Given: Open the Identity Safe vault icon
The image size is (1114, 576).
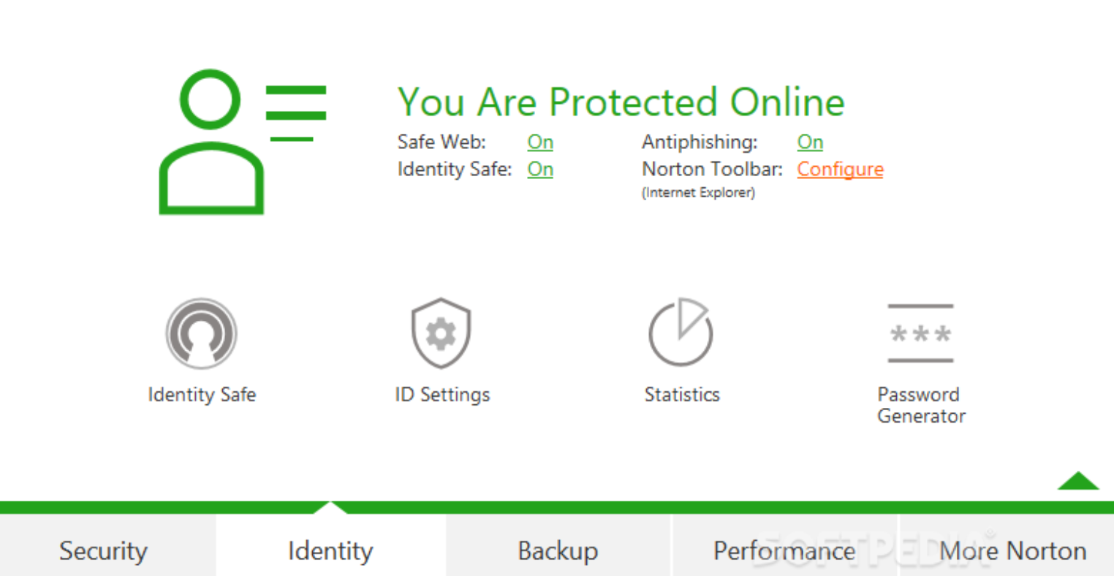Looking at the screenshot, I should 201,333.
